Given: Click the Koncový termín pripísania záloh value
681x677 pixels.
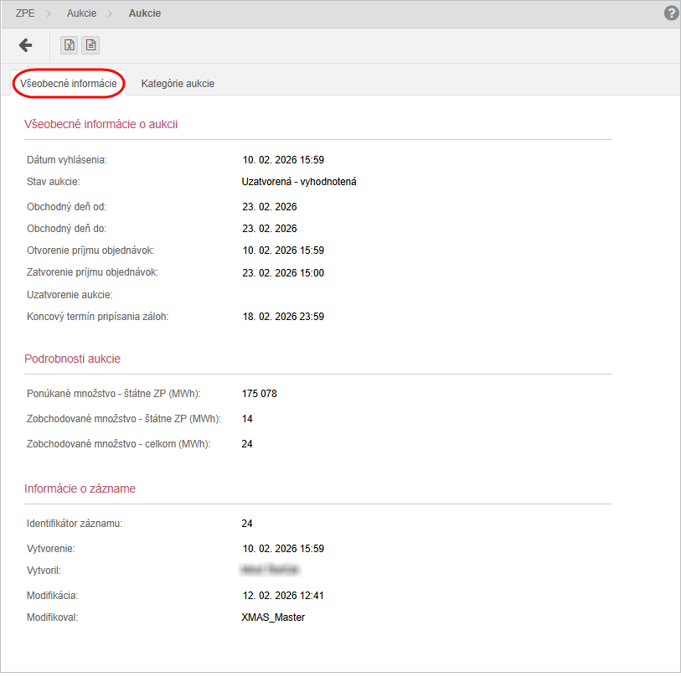Looking at the screenshot, I should tap(283, 317).
